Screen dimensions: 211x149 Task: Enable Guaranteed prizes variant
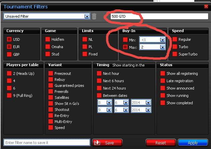(50, 86)
